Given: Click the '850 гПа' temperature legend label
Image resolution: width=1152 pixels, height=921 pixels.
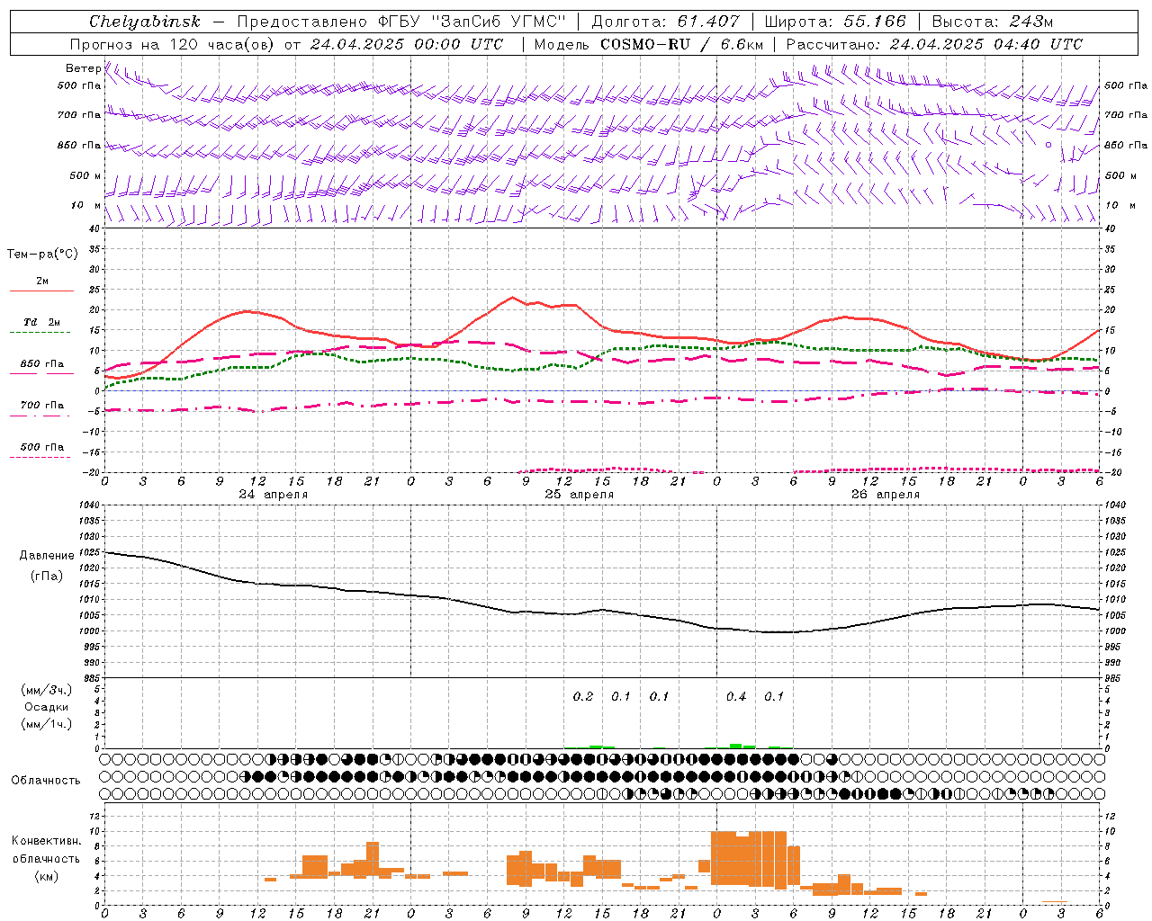Looking at the screenshot, I should [x=42, y=364].
